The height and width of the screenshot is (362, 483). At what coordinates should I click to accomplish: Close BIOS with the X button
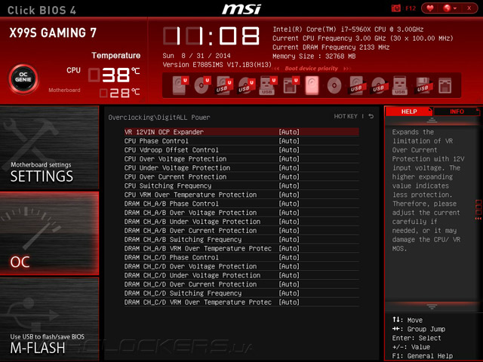(x=469, y=8)
